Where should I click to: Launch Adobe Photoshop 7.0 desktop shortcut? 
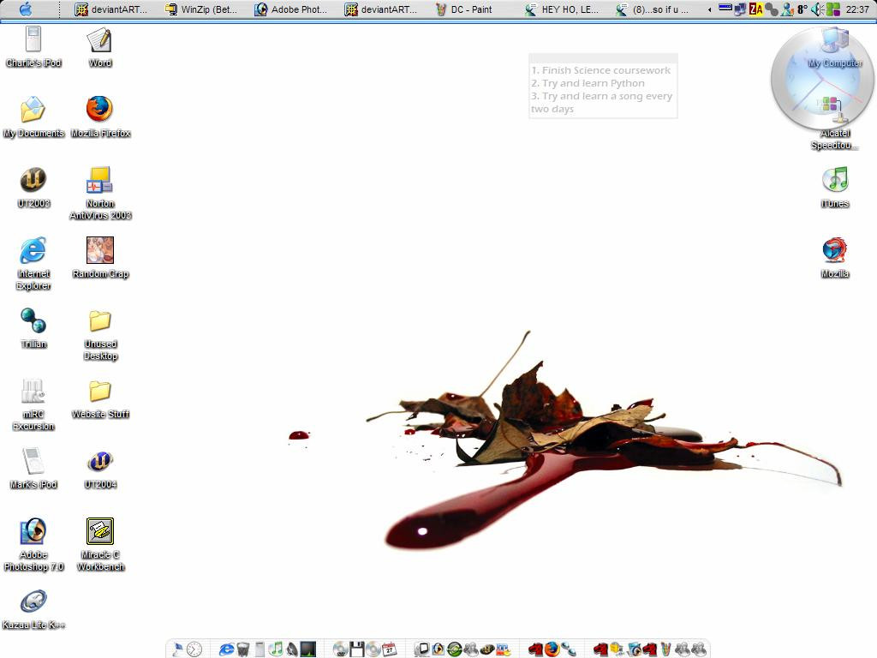coord(33,544)
